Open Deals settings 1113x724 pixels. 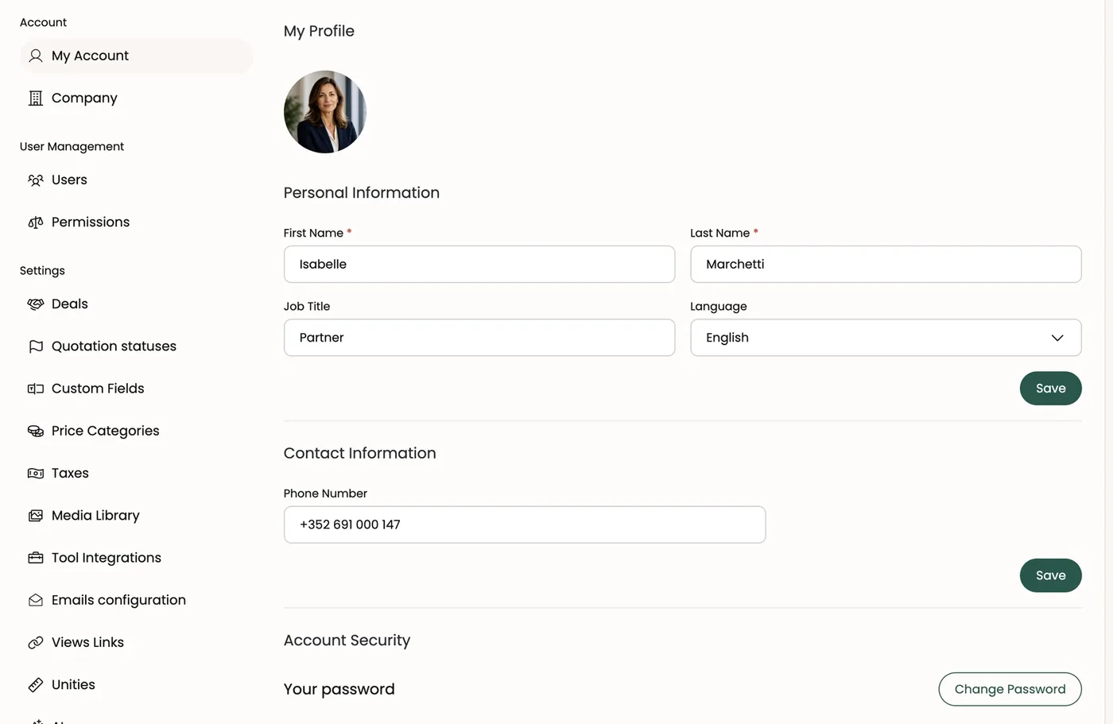(136, 304)
